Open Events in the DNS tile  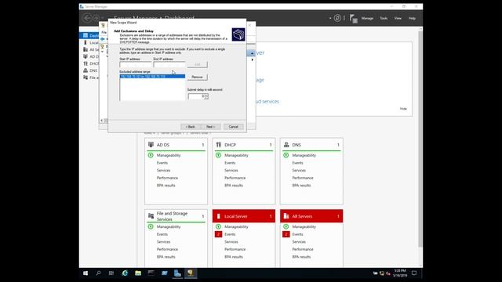[x=298, y=163]
